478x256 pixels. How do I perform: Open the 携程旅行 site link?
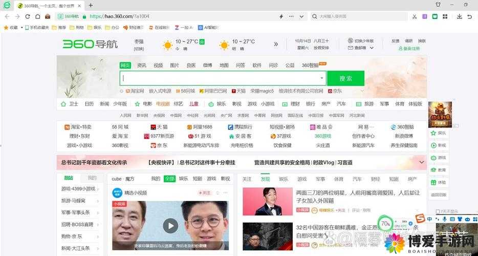click(241, 127)
